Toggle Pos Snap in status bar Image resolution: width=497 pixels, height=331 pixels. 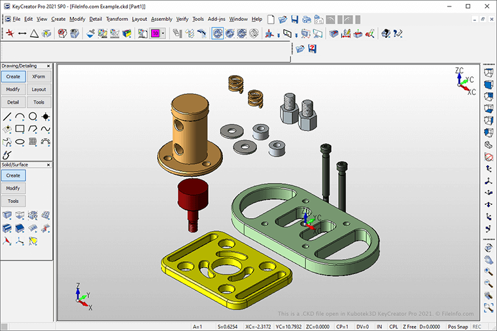457,326
